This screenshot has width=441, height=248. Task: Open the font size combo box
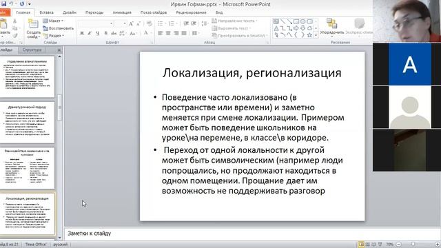121,23
